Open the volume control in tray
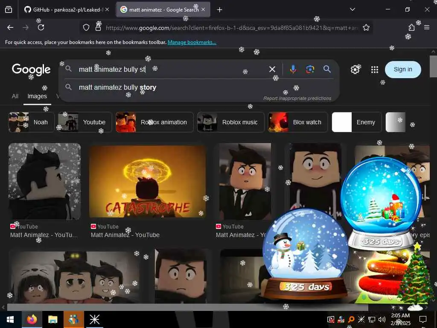 point(382,319)
